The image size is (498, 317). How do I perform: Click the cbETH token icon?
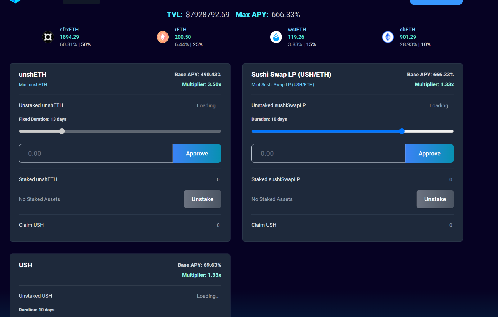tap(388, 37)
